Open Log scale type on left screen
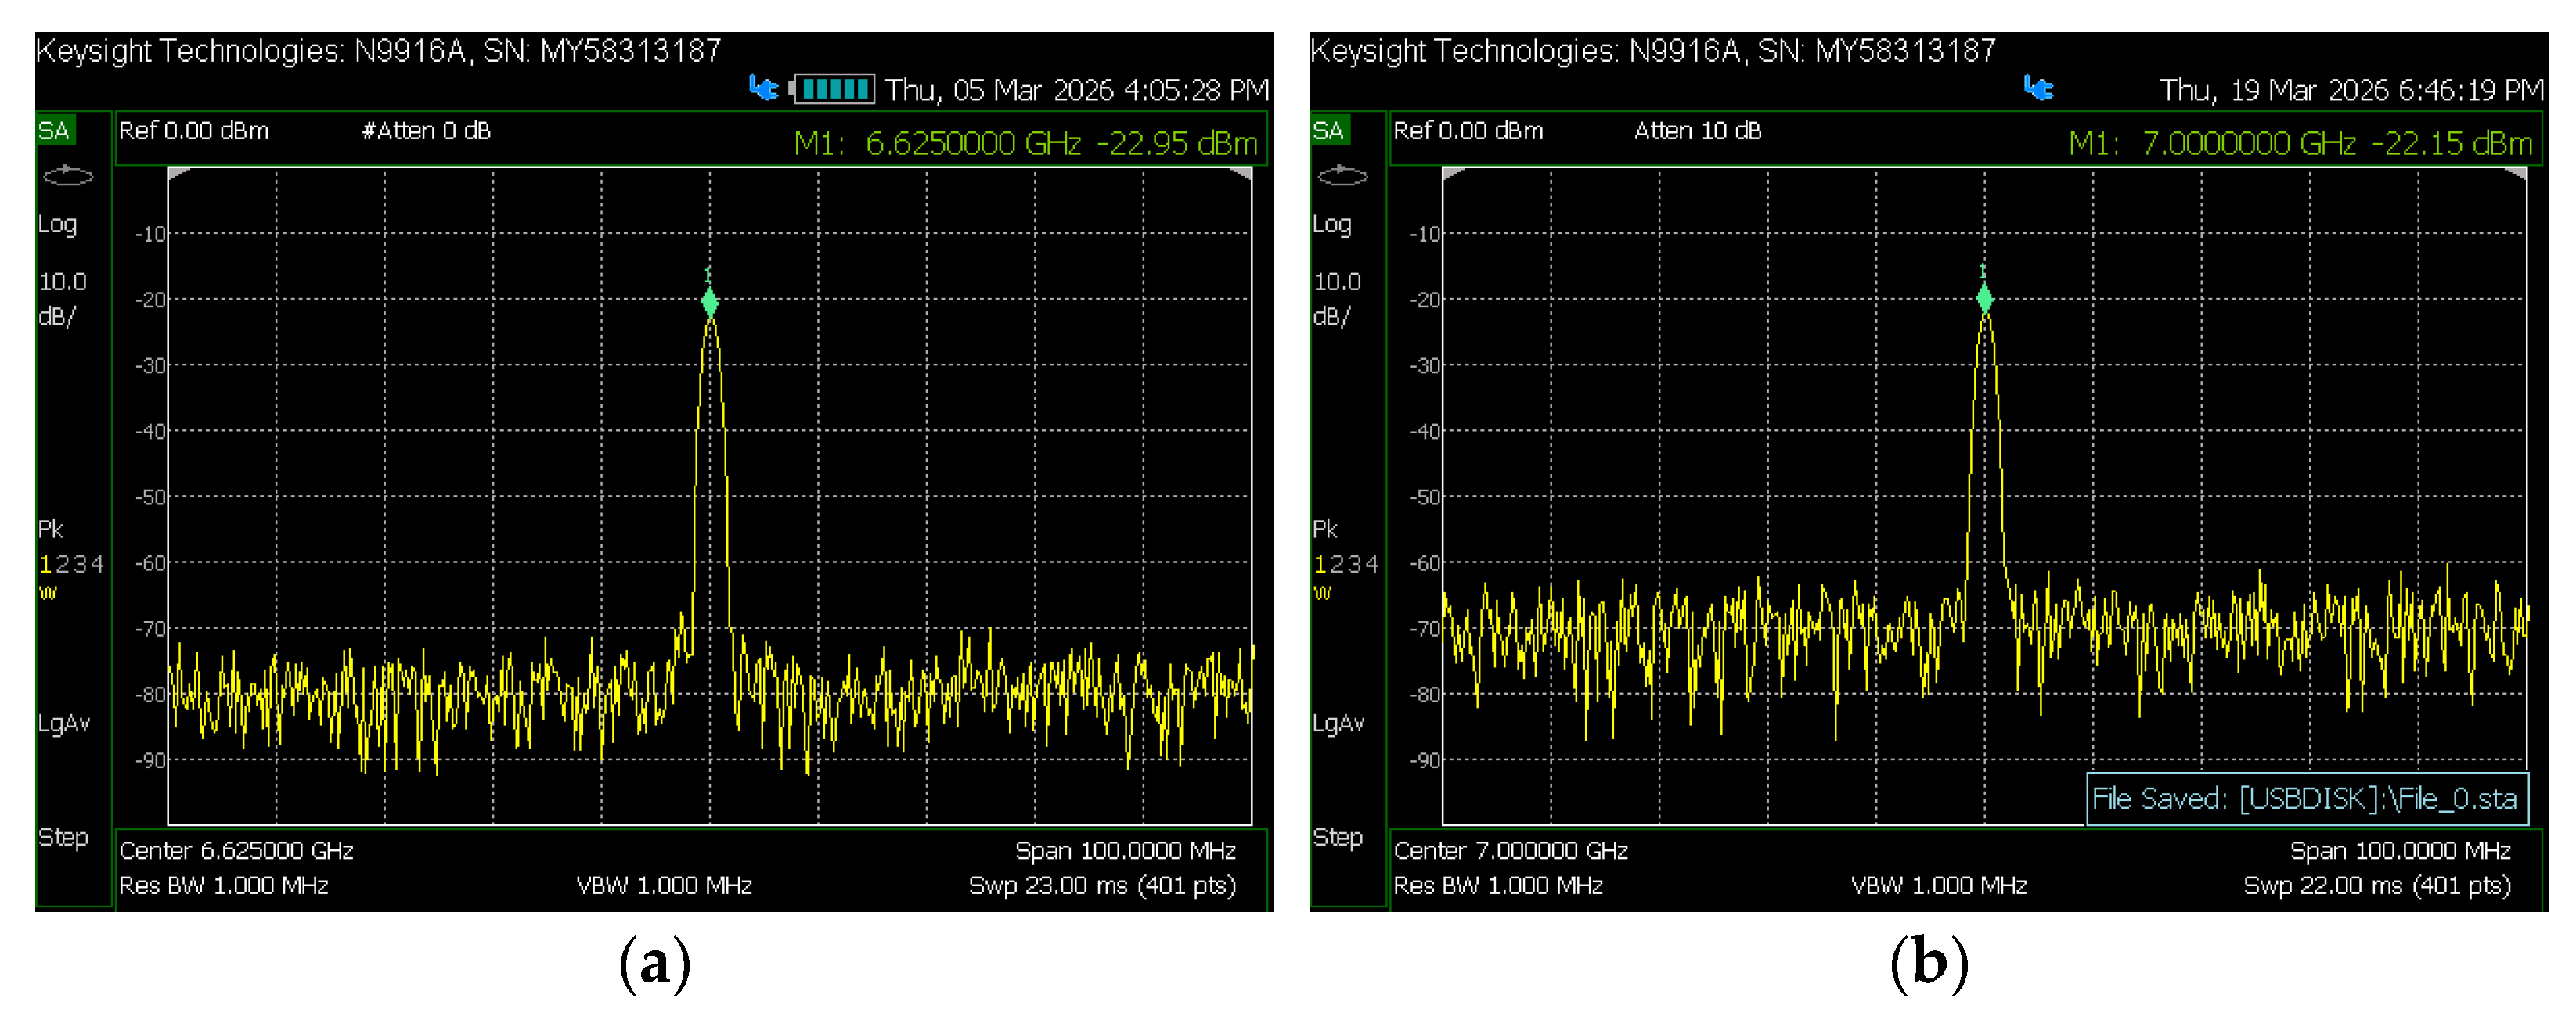The image size is (2576, 1009). 57,224
